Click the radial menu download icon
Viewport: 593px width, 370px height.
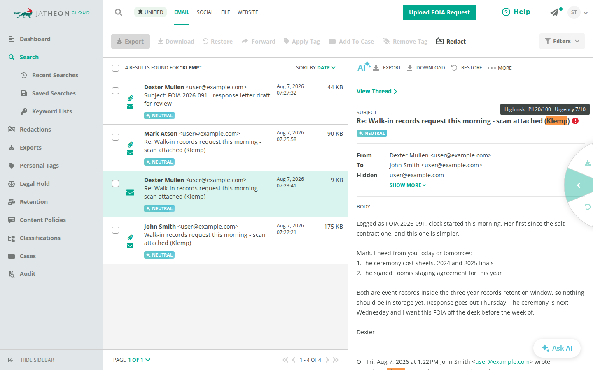pos(588,163)
